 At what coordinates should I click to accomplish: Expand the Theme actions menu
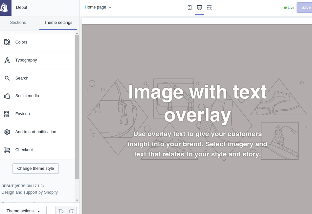[x=23, y=211]
